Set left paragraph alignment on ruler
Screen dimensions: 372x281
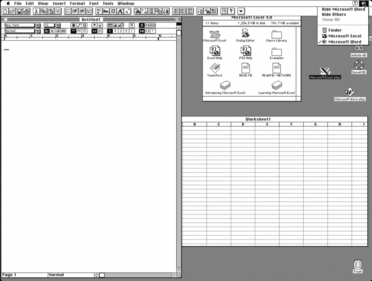coord(47,31)
